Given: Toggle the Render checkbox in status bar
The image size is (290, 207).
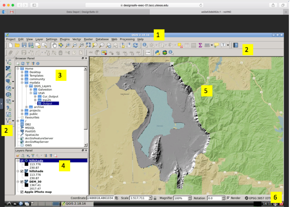Looking at the screenshot, I should (x=228, y=198).
